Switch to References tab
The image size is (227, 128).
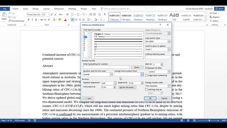59,9
